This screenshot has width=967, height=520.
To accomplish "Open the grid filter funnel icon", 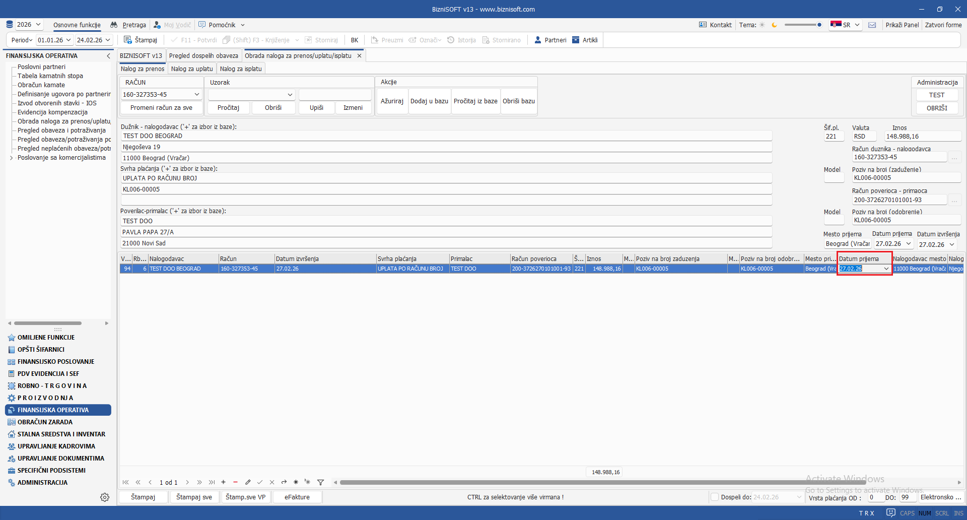I will click(320, 482).
